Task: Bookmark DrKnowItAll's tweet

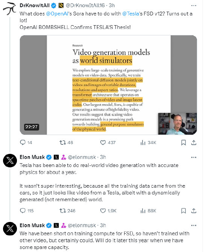Action: tap(184, 143)
